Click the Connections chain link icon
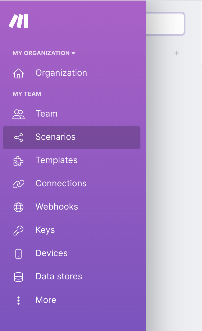202x331 pixels. [18, 184]
